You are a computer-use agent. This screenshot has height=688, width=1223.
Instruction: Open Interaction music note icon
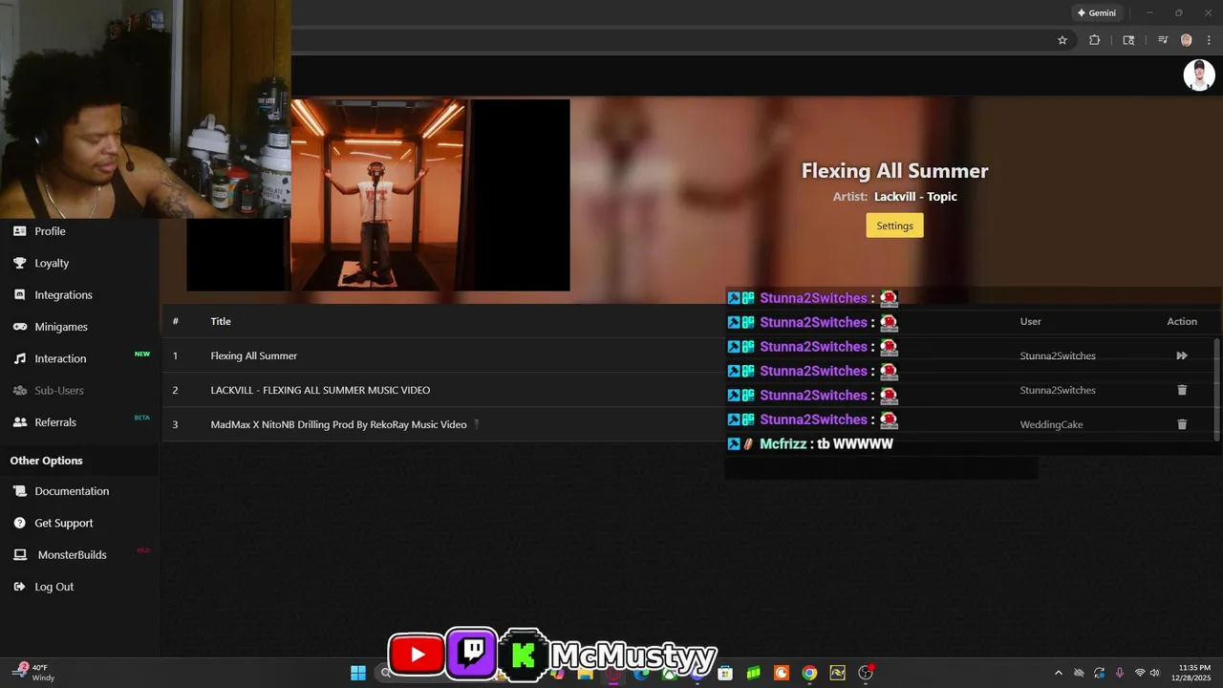19,358
